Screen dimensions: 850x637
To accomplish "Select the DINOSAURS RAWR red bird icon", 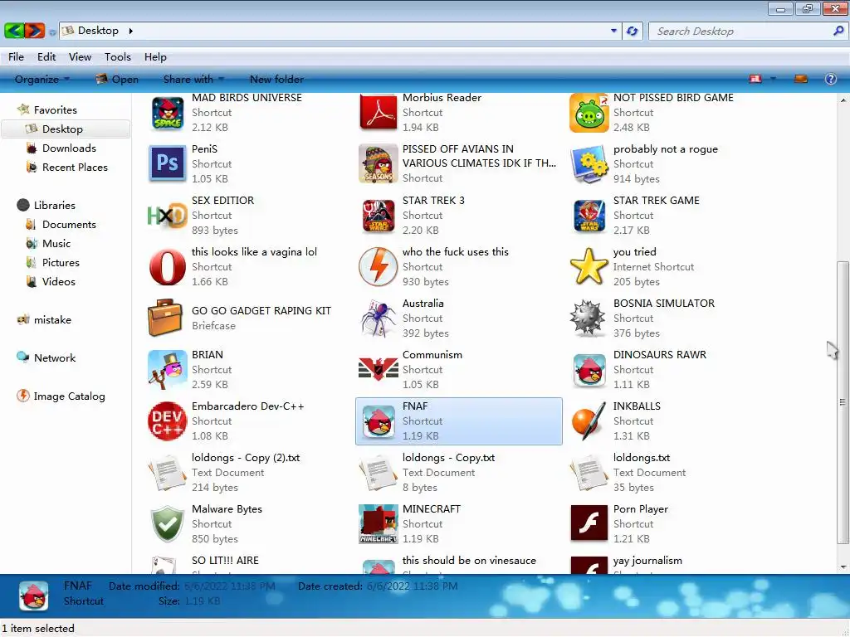I will 589,371.
